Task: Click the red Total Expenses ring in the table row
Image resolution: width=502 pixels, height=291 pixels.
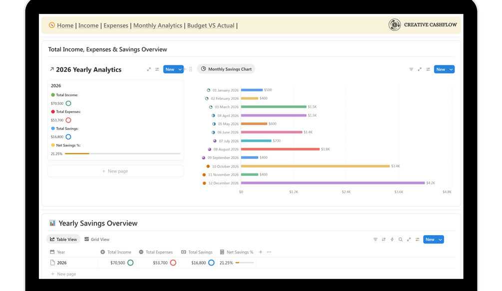Action: pos(173,263)
